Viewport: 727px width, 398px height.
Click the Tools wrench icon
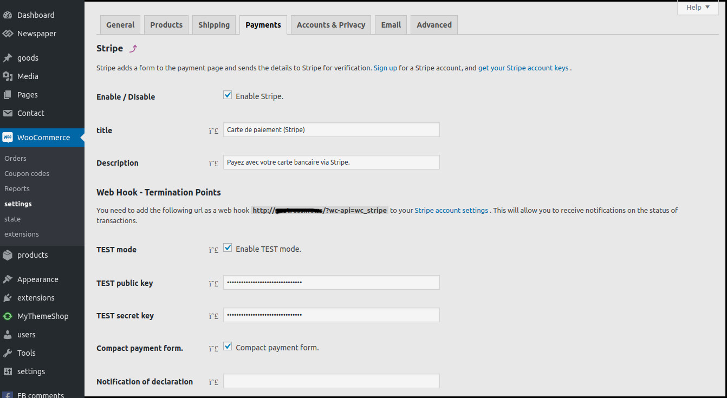tap(8, 353)
